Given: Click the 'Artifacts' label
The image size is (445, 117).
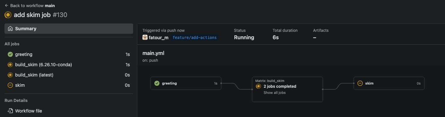Looking at the screenshot, I should 321,31.
